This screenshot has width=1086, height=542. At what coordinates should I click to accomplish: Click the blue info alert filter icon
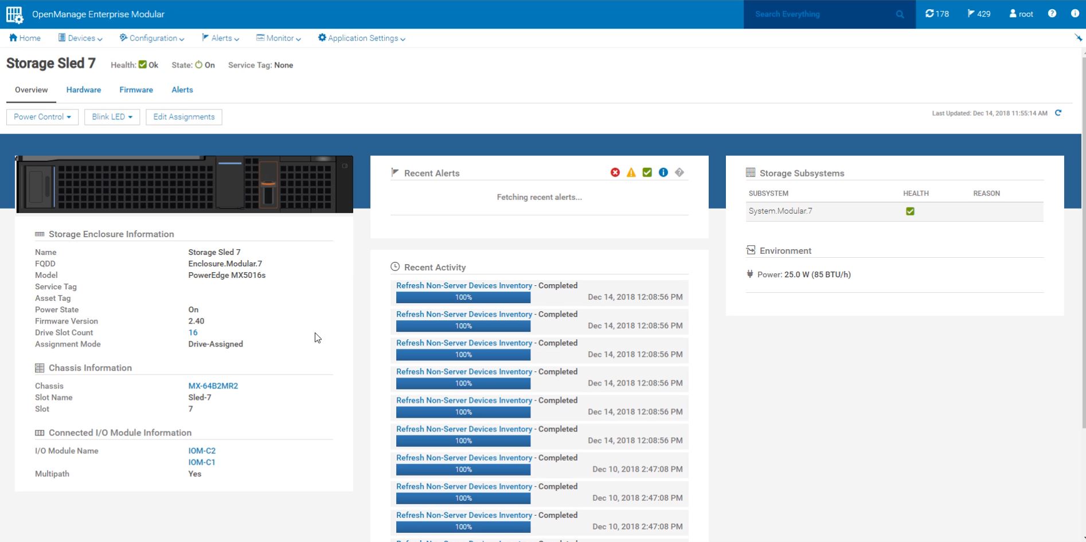[663, 172]
